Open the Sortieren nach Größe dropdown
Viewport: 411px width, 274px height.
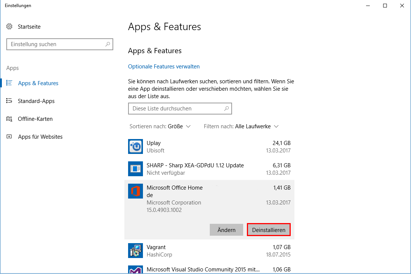(160, 126)
